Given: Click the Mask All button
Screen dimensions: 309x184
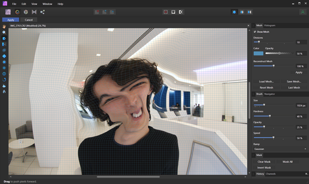Looking at the screenshot, I should pyautogui.click(x=288, y=162).
